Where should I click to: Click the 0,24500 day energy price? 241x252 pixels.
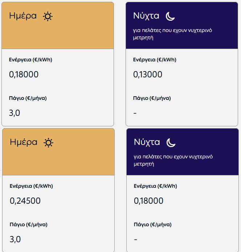click(25, 201)
